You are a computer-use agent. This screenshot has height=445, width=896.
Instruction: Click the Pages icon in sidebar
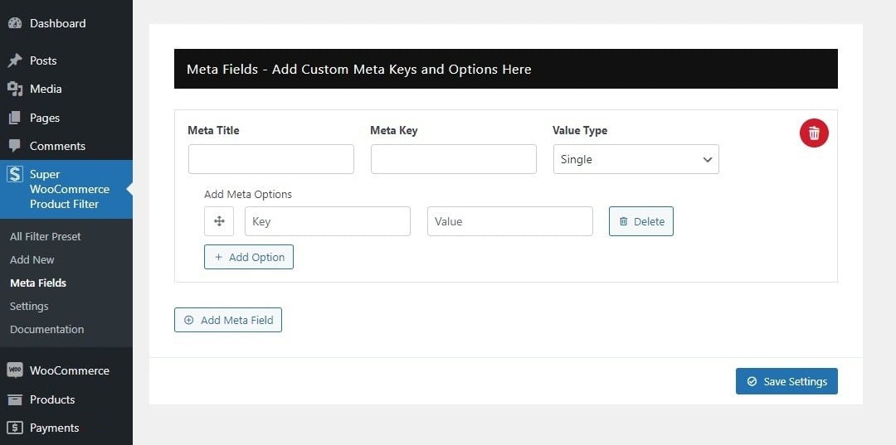coord(15,118)
